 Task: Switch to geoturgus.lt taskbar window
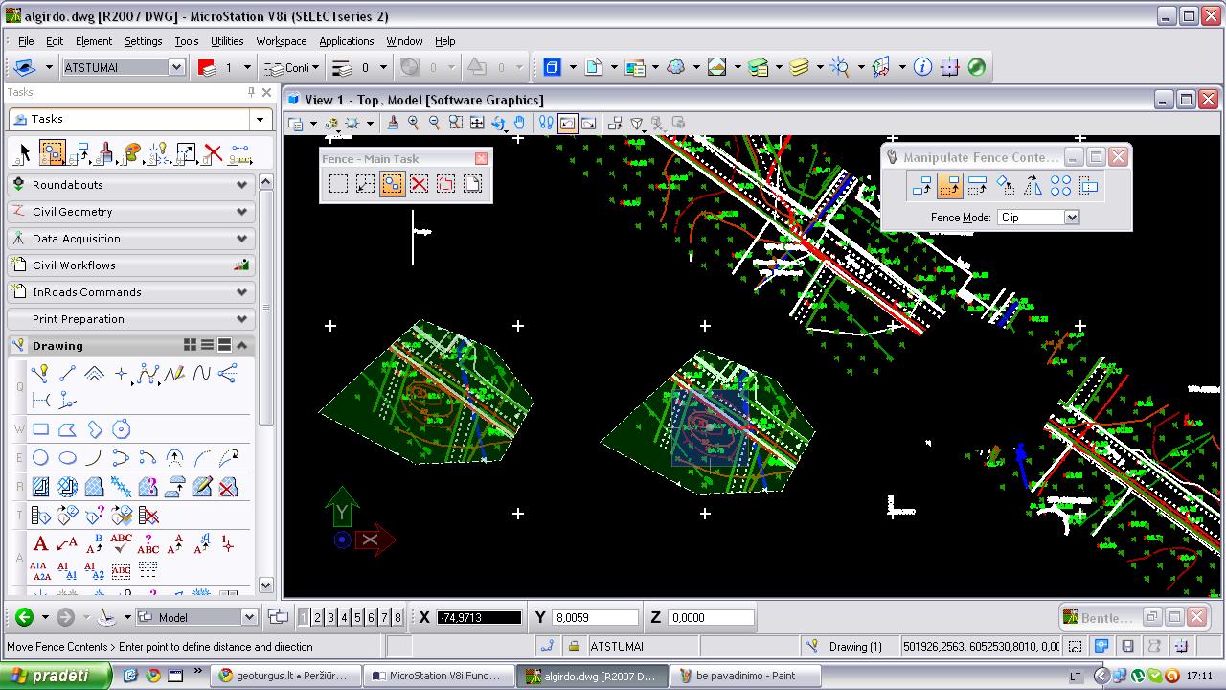pos(287,676)
